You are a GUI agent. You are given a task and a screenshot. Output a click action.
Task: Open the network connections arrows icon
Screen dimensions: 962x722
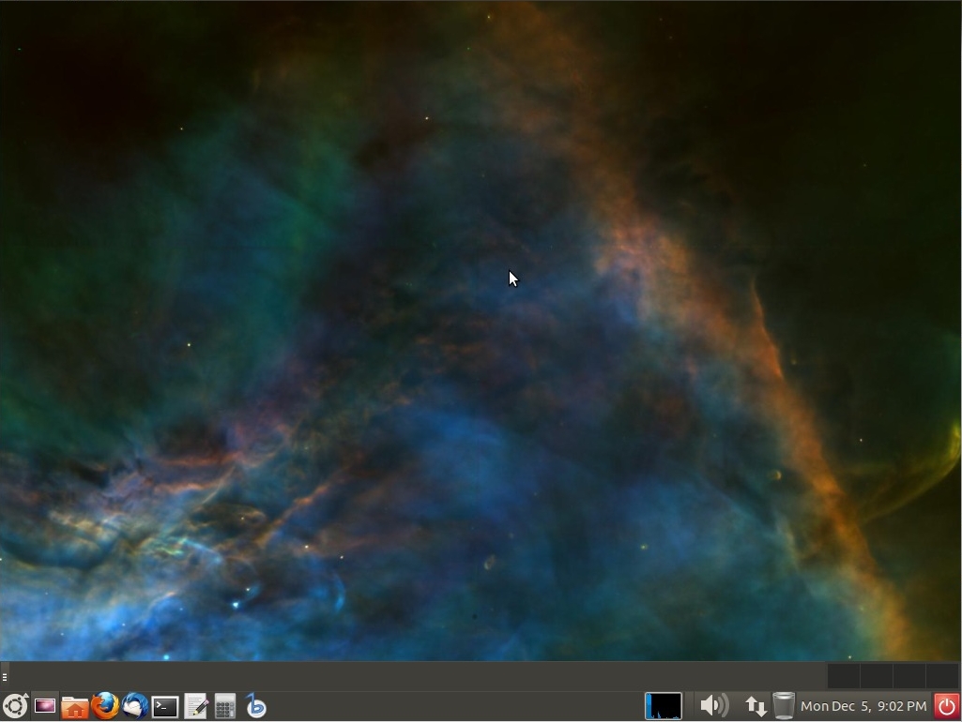pos(756,706)
